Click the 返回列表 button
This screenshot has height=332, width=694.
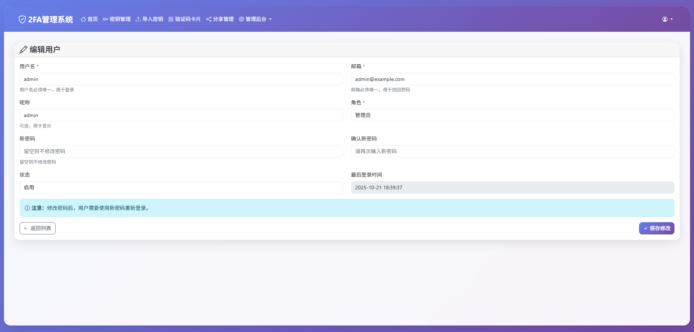(x=37, y=228)
